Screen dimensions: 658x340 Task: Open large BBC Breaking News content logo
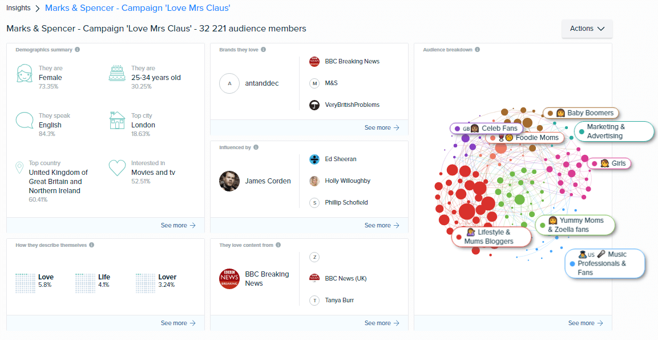(x=229, y=279)
